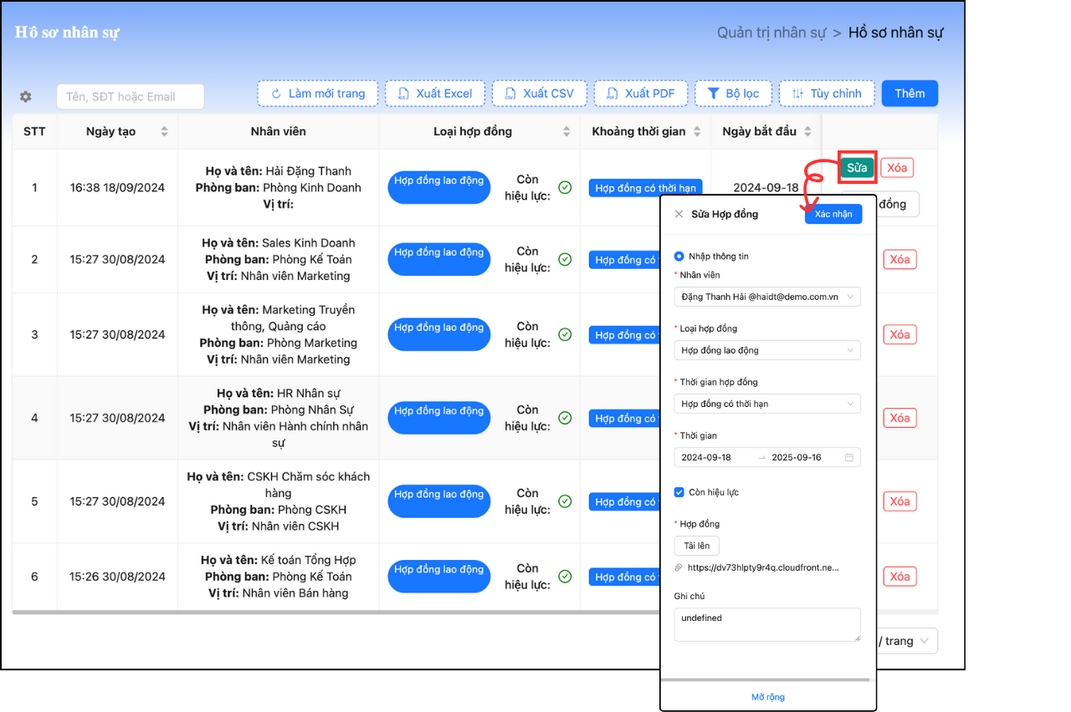Image resolution: width=1071 pixels, height=712 pixels.
Task: Click the paperclip attachment icon next to the URL
Action: point(679,567)
